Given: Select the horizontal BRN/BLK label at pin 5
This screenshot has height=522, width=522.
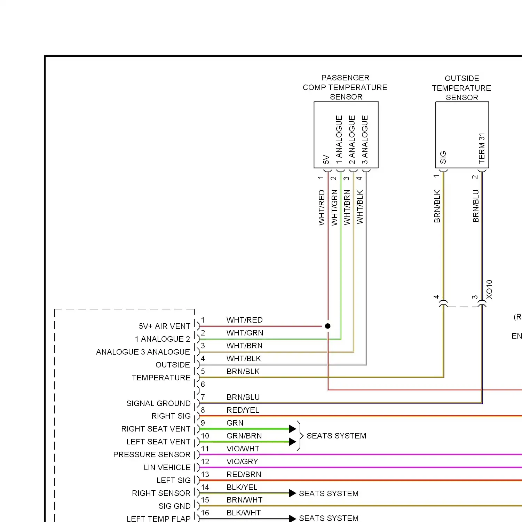Looking at the screenshot, I should pos(243,371).
